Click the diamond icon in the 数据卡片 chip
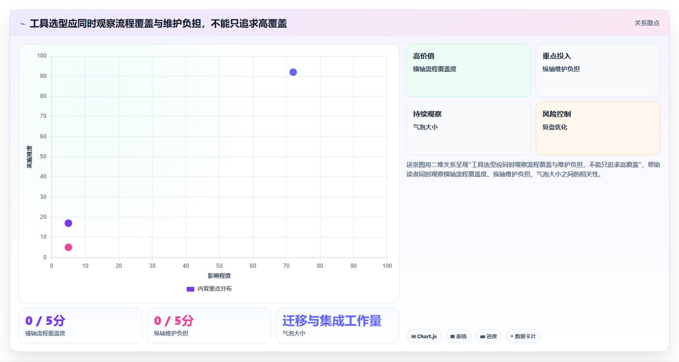 coord(512,336)
